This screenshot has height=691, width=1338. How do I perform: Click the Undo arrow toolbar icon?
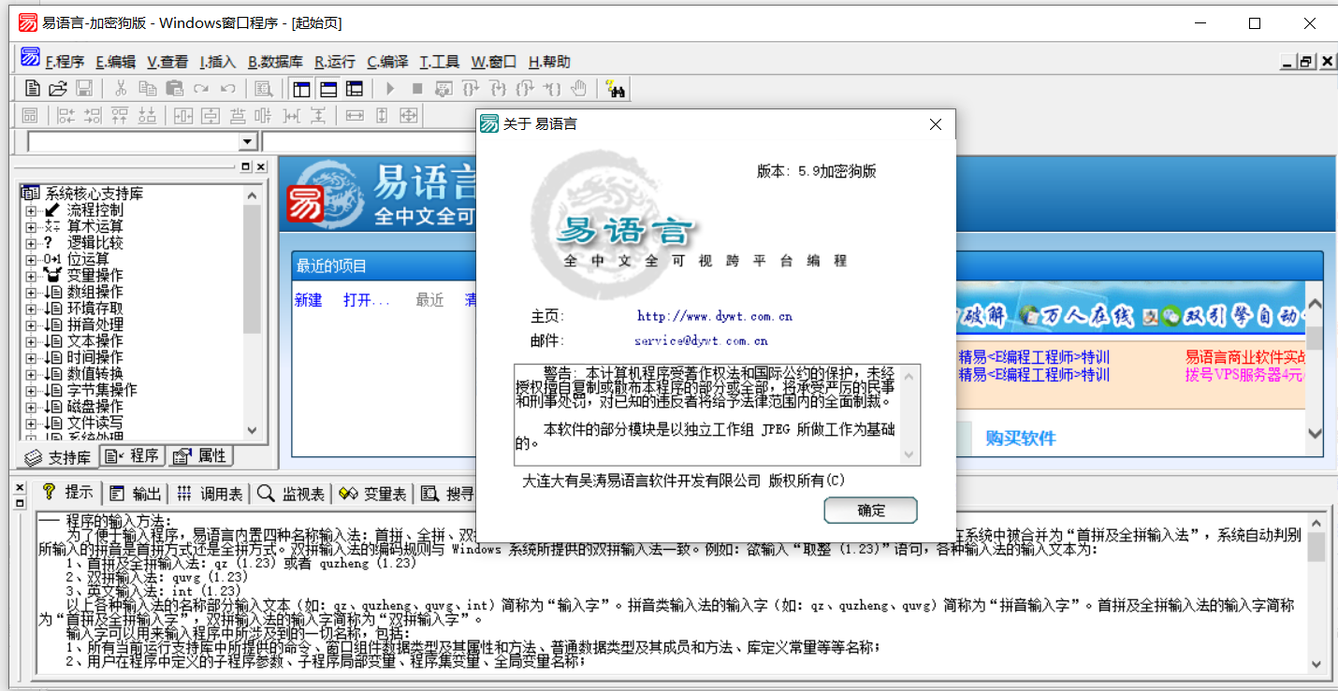(x=227, y=89)
